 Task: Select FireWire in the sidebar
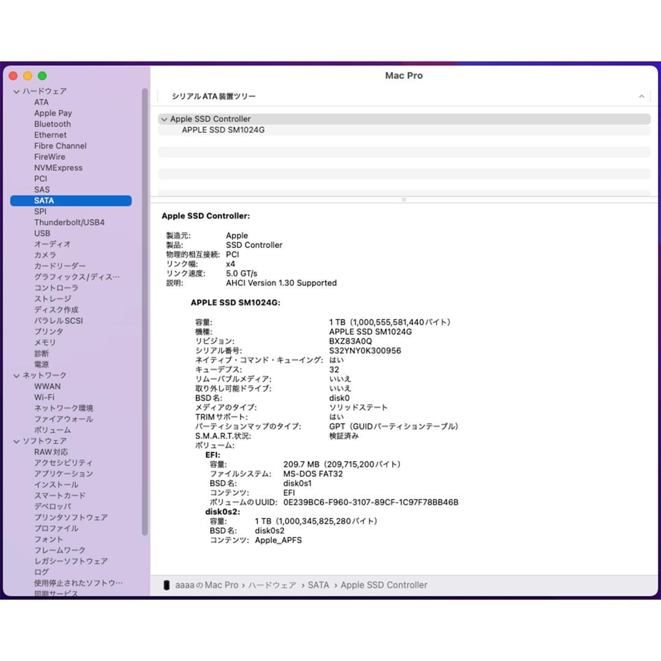[50, 157]
